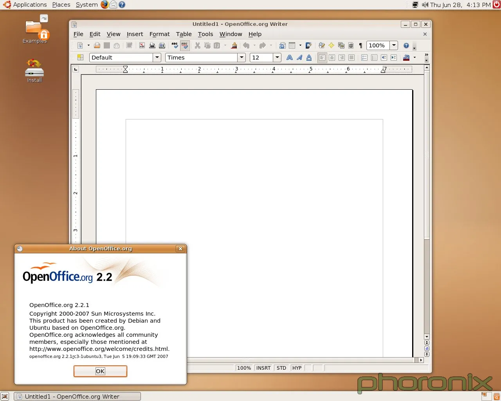Screen dimensions: 501x401
Task: Click the INSRT status bar field
Action: (x=263, y=368)
